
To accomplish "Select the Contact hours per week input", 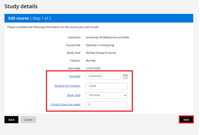I will pyautogui.click(x=107, y=104).
